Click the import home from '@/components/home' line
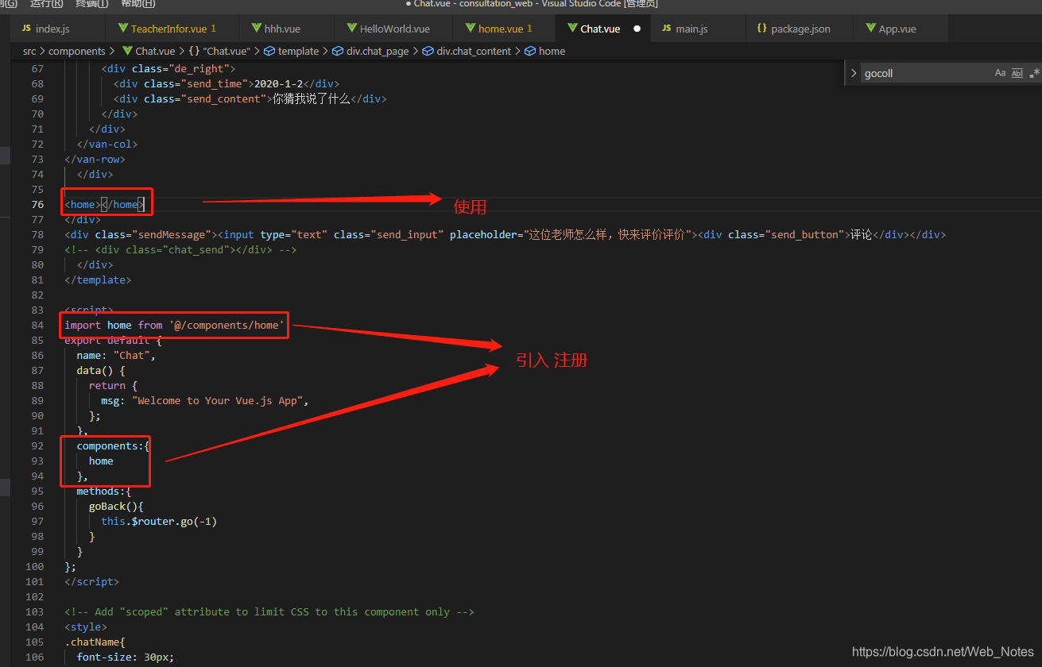 [x=174, y=325]
